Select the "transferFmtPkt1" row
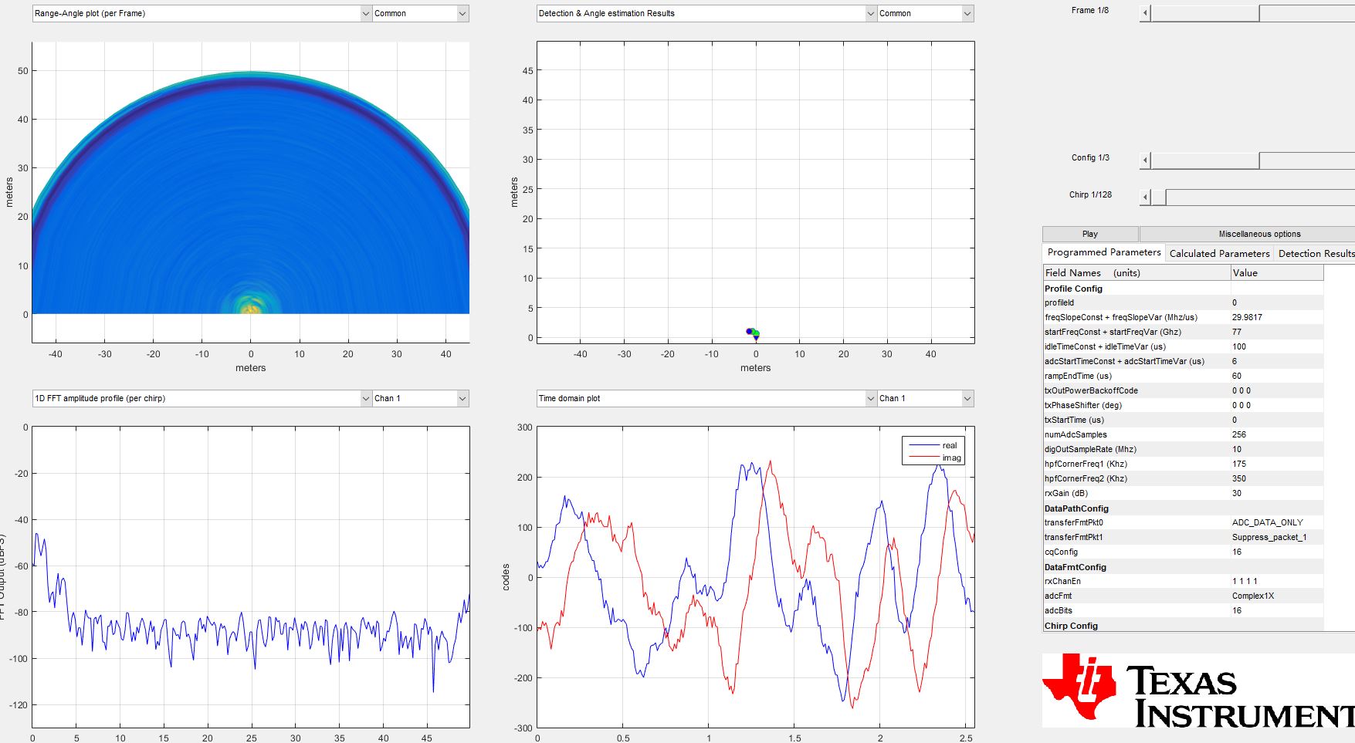This screenshot has height=743, width=1355. click(1183, 537)
